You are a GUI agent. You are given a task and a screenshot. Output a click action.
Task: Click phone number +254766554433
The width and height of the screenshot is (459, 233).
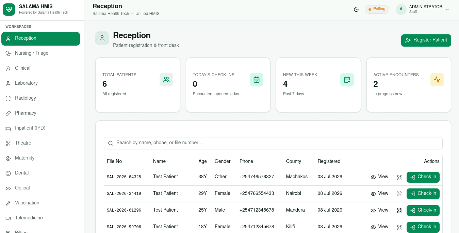click(257, 193)
